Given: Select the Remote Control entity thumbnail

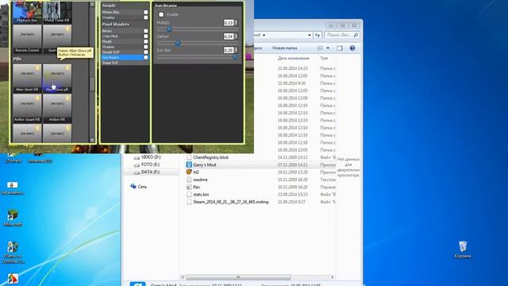Looking at the screenshot, I should (27, 39).
